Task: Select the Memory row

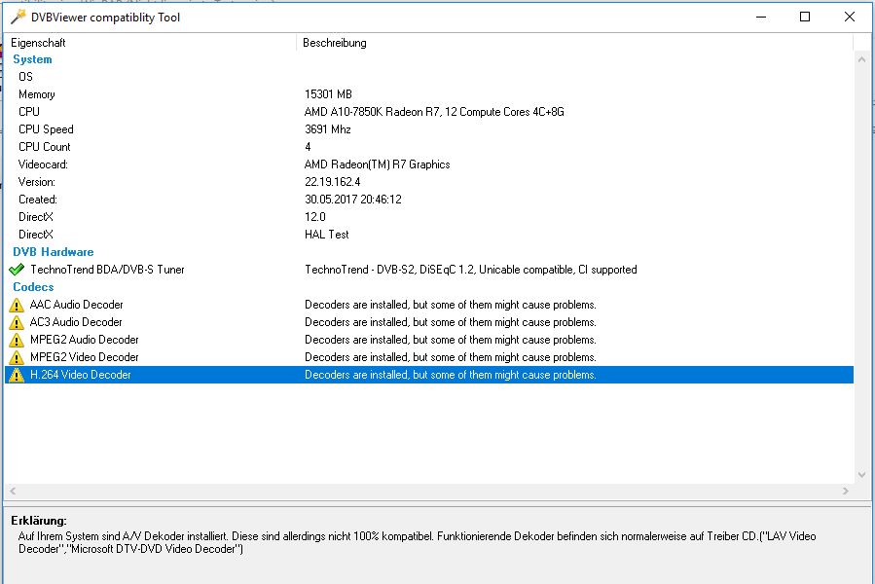Action: pyautogui.click(x=429, y=94)
